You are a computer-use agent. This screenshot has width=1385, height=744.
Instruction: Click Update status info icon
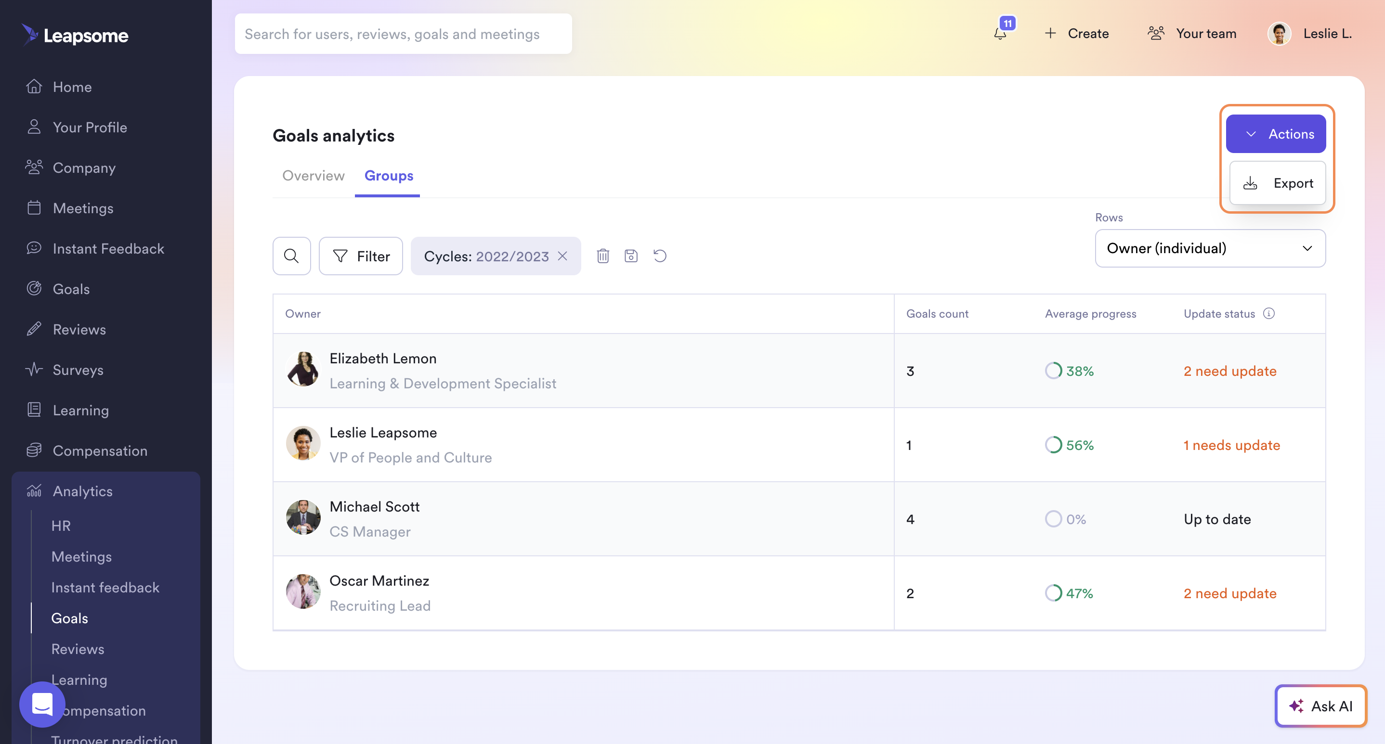point(1268,313)
